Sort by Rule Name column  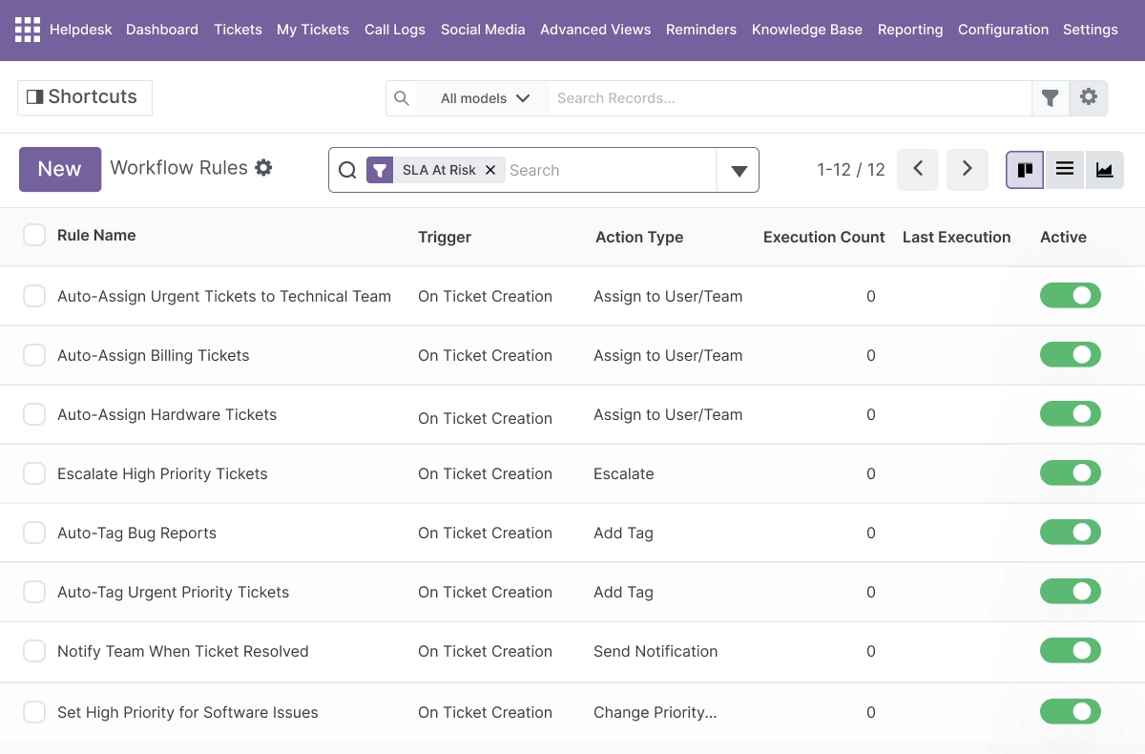(x=96, y=236)
